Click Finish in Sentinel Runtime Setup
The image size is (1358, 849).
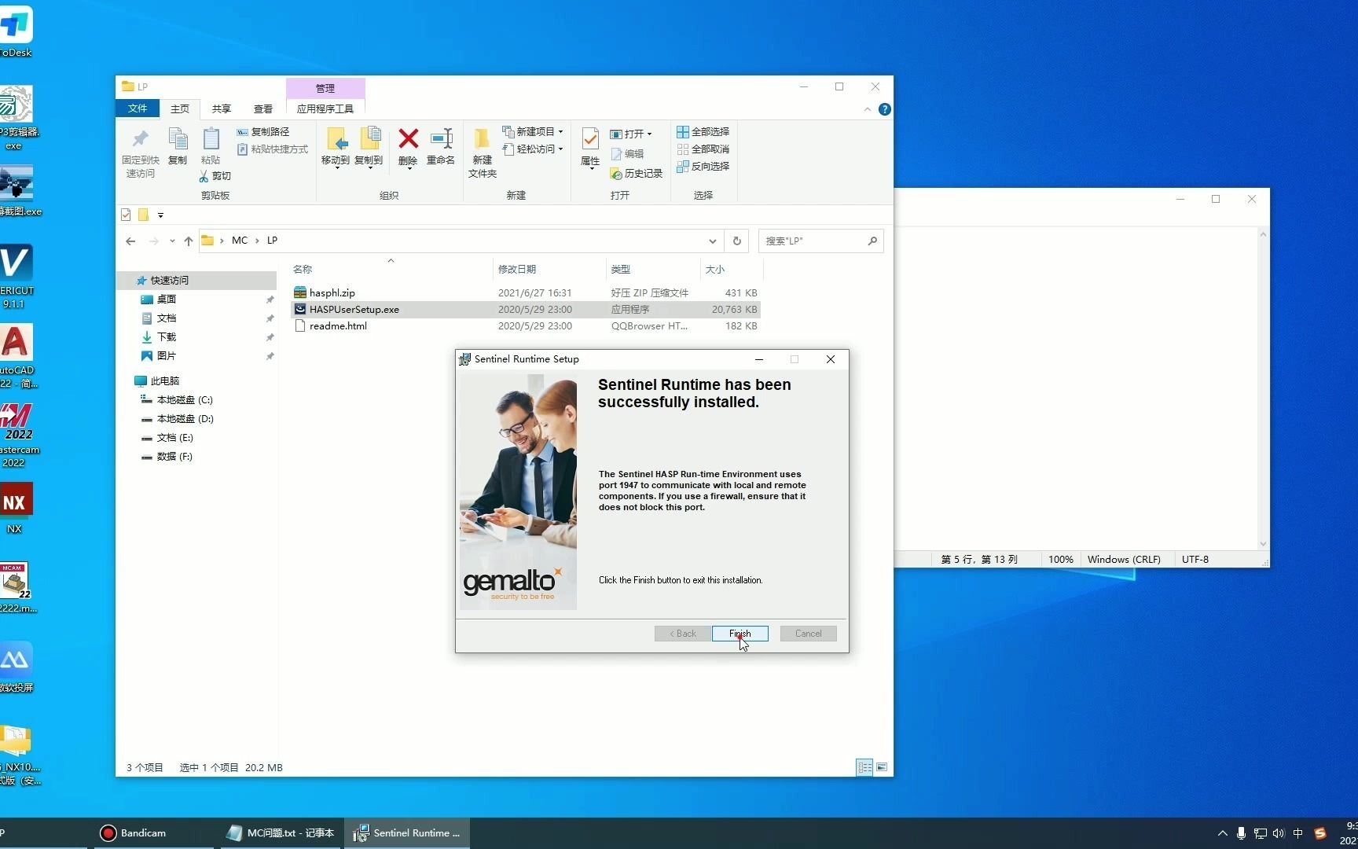click(740, 634)
